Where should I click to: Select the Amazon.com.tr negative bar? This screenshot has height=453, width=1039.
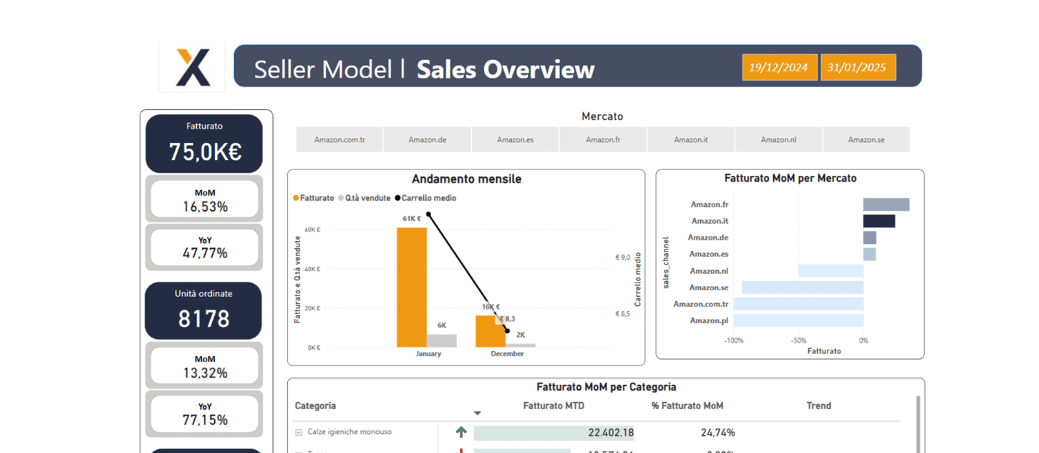[x=799, y=304]
